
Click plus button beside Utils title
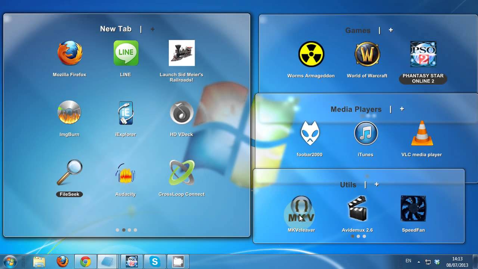coord(376,184)
